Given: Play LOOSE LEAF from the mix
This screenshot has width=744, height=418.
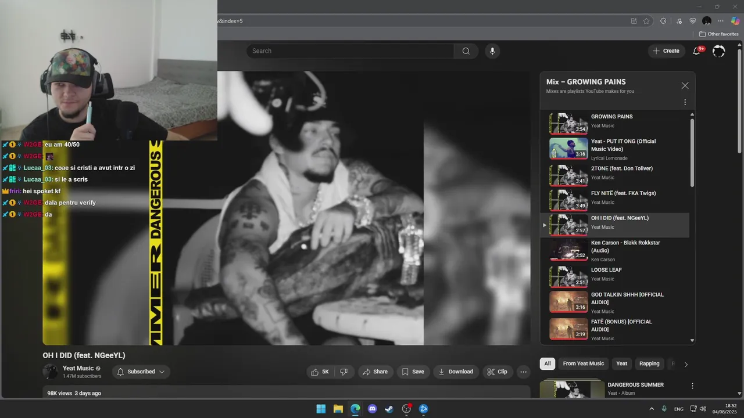Looking at the screenshot, I should [615, 276].
